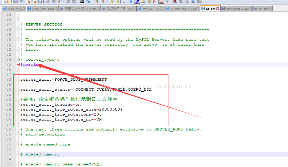Close the server_audit.log tab
Viewport: 288px width, 167px height.
pyautogui.click(x=197, y=9)
